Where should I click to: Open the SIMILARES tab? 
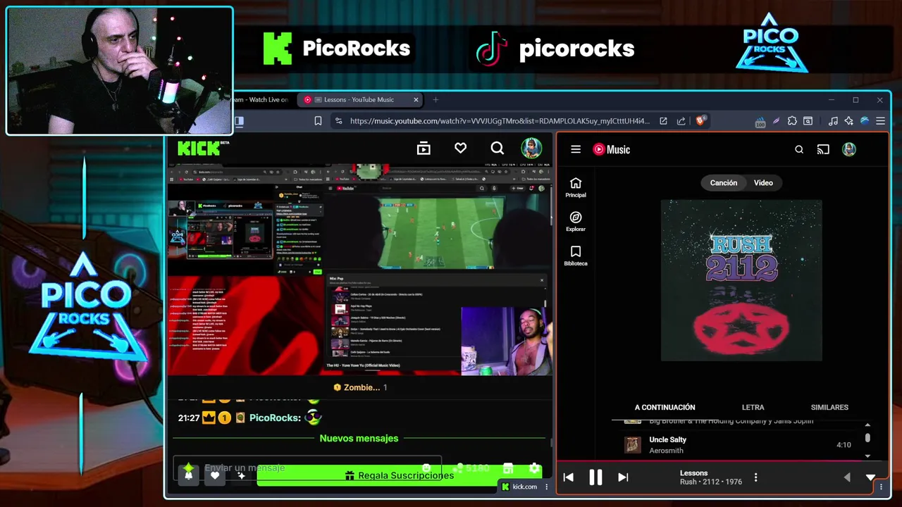[829, 407]
